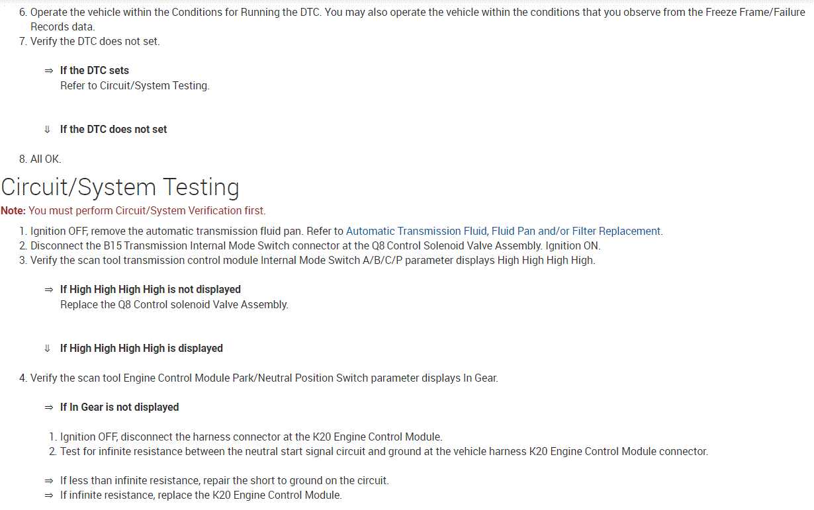Click "Refer to Circuit/System Testing." text
814x510 pixels.
(134, 86)
